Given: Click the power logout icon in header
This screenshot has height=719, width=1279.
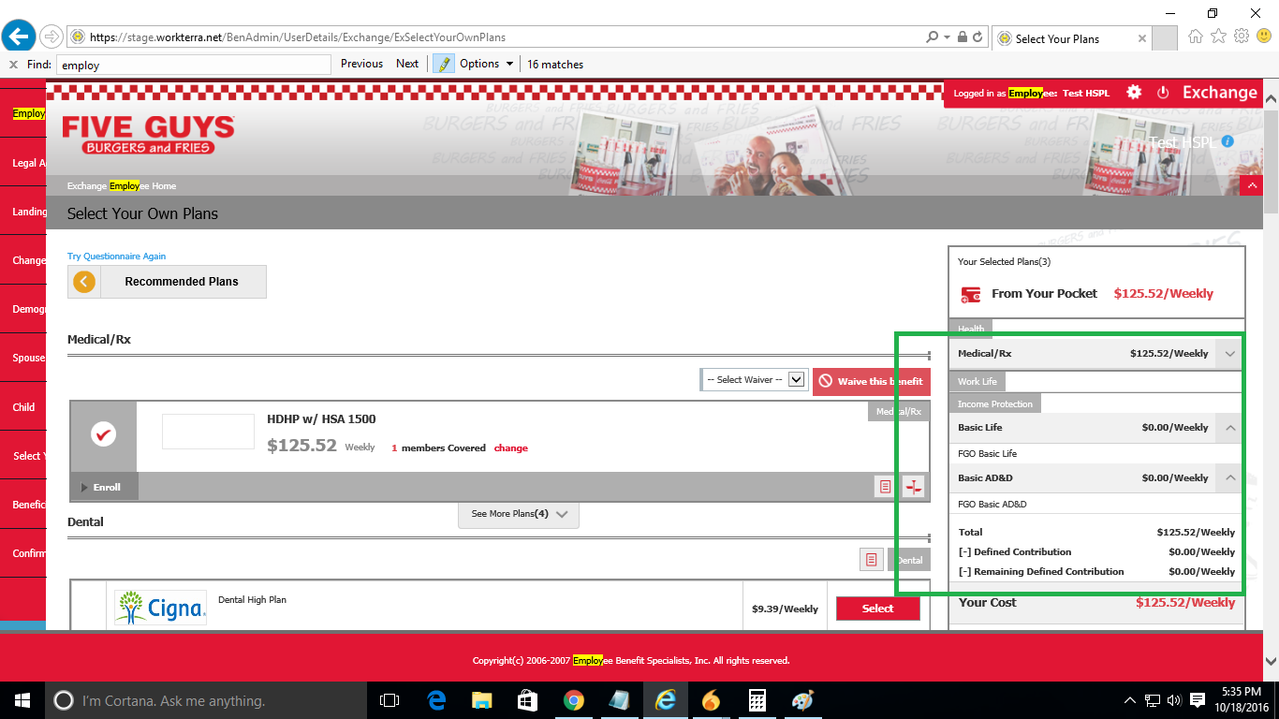Looking at the screenshot, I should tap(1163, 93).
